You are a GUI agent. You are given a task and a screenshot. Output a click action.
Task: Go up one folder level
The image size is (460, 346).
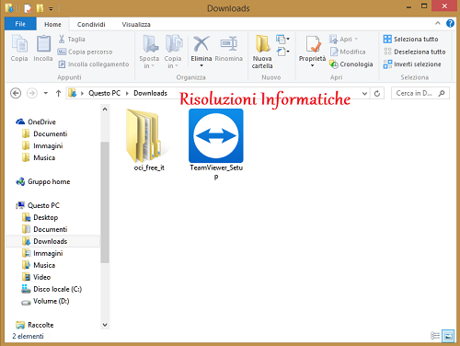tap(58, 93)
